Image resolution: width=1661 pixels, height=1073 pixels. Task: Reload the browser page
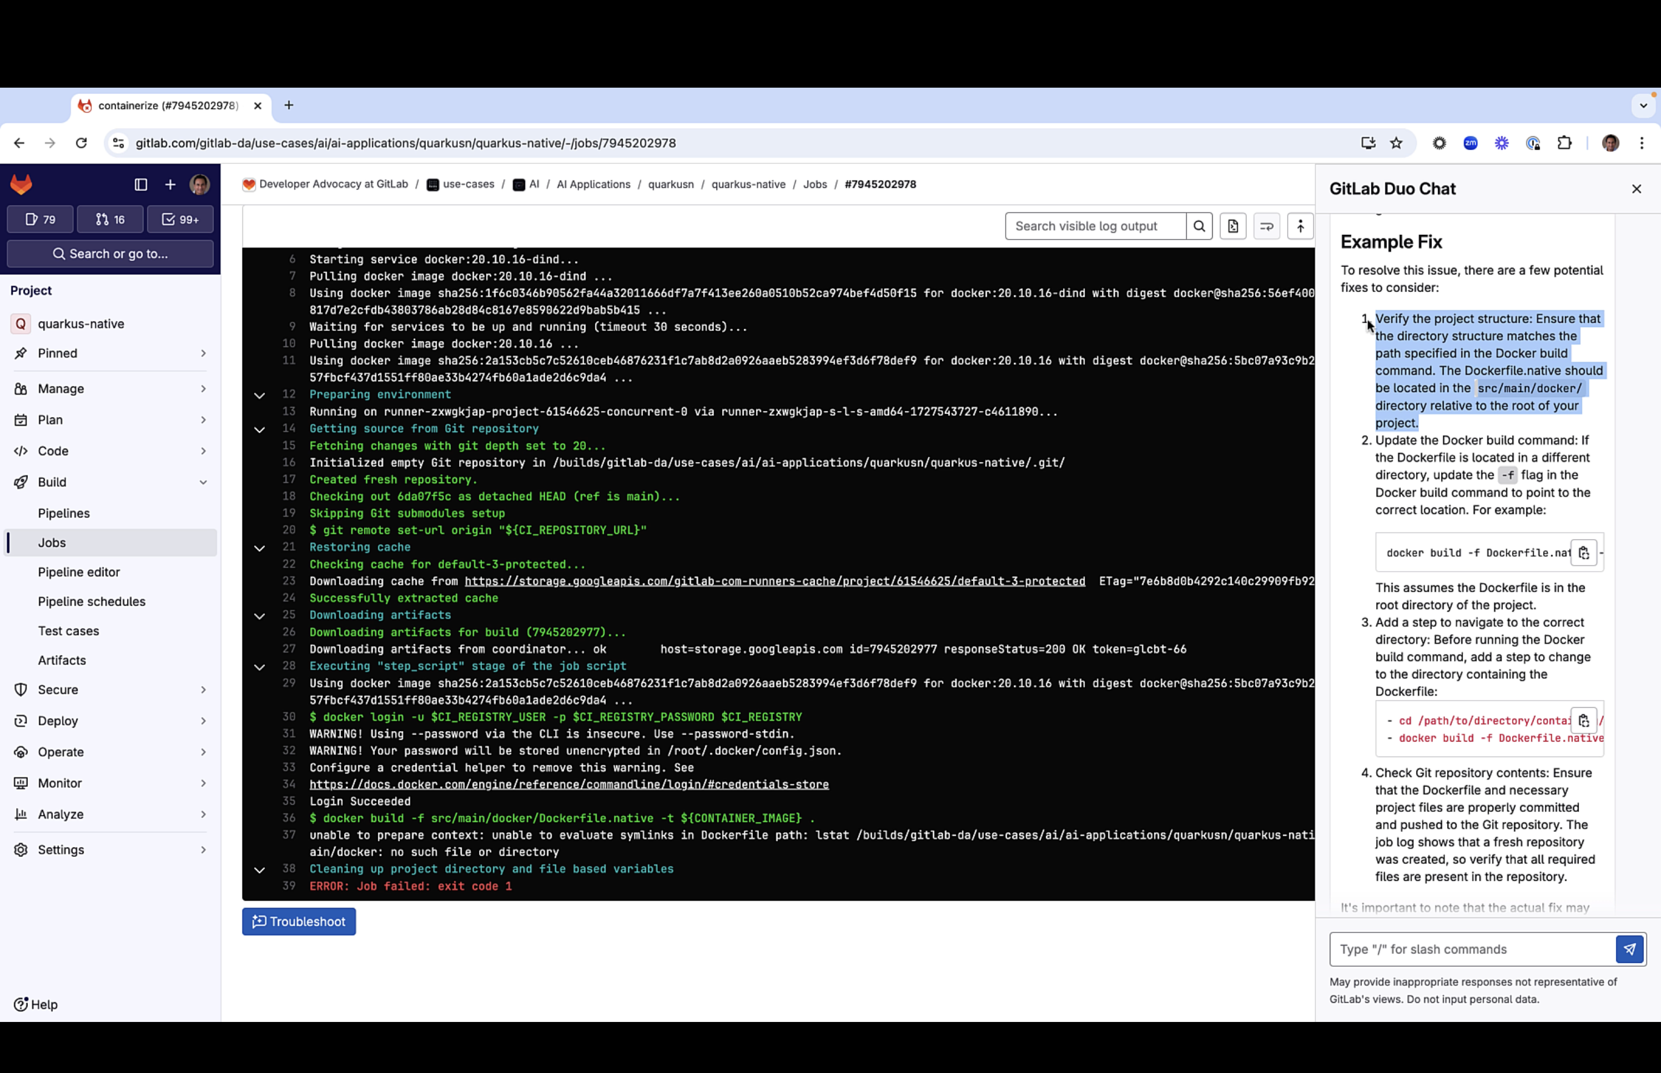click(82, 143)
